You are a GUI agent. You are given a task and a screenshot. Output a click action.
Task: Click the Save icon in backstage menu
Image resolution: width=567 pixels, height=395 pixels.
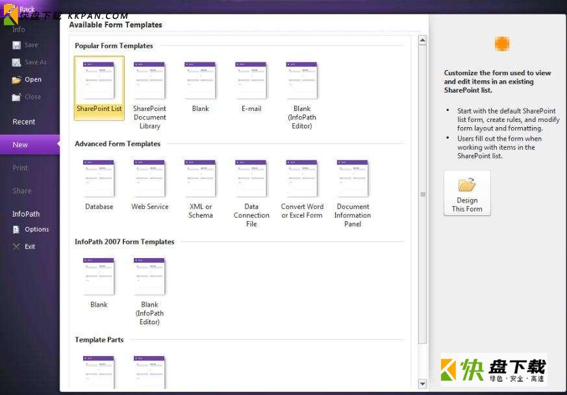pos(16,45)
